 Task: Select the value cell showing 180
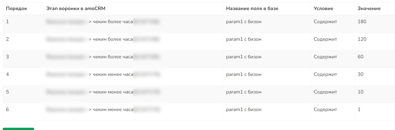(362, 22)
